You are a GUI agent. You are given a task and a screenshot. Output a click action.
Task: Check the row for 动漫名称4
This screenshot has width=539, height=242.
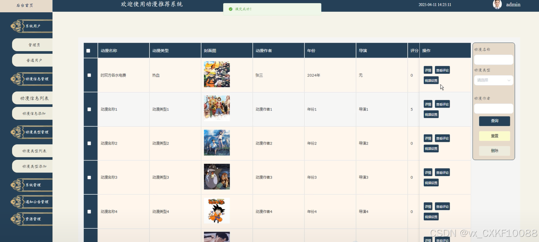89,211
